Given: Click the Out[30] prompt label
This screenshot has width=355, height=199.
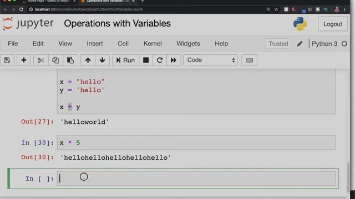Looking at the screenshot, I should click(37, 157).
